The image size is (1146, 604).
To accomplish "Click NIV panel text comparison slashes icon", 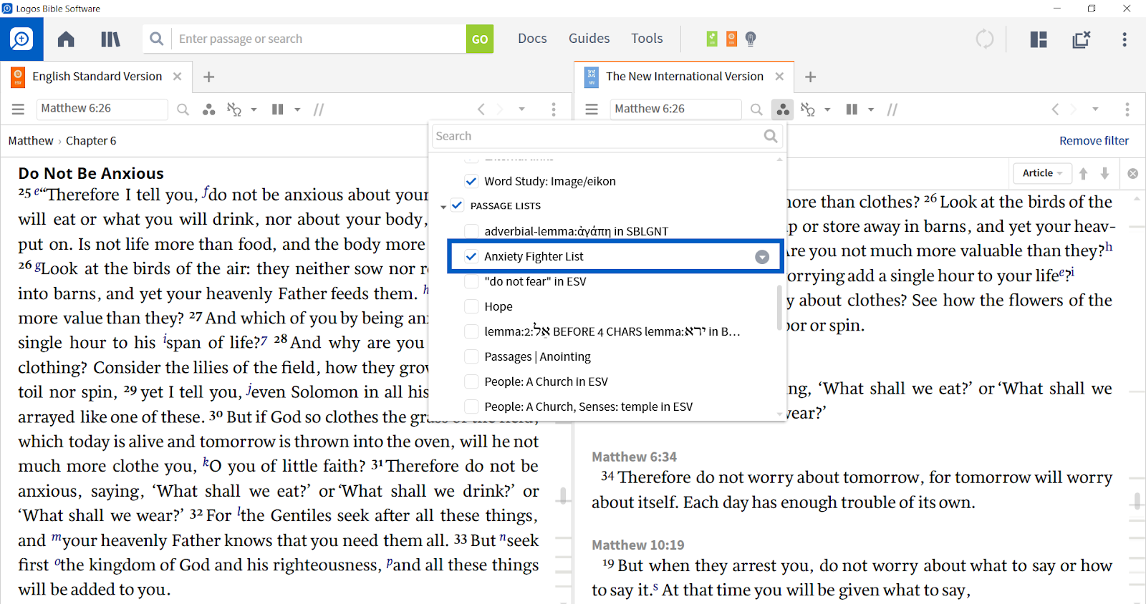I will pos(892,109).
